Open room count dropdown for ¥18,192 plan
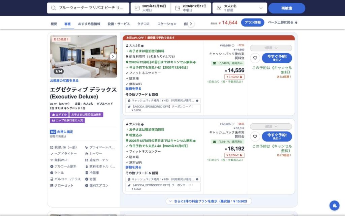Viewport: 345px width, 216px height. tap(271, 126)
